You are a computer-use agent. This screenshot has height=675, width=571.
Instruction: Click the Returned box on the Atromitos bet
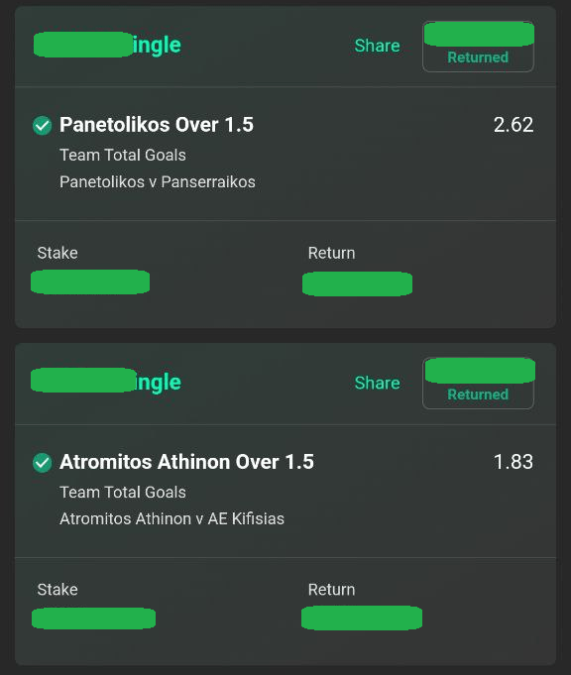(x=479, y=384)
